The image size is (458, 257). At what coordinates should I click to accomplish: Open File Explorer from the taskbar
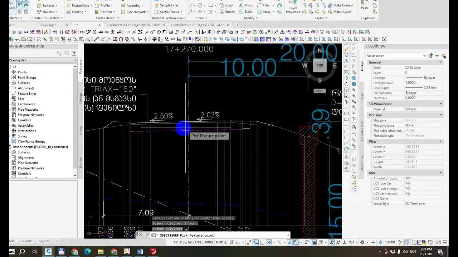[x=101, y=252]
